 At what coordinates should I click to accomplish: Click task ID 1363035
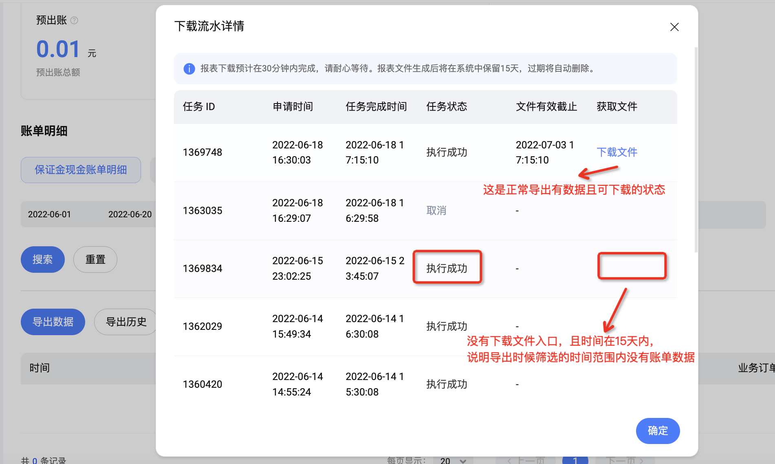203,210
